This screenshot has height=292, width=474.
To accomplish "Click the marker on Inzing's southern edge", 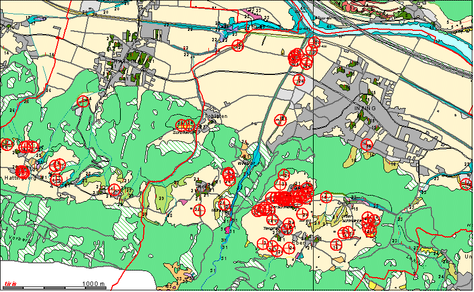I will (x=367, y=144).
